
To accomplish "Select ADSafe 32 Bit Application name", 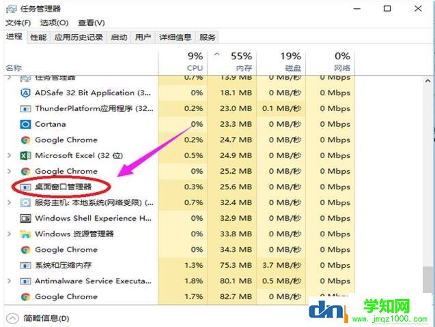I will [93, 93].
